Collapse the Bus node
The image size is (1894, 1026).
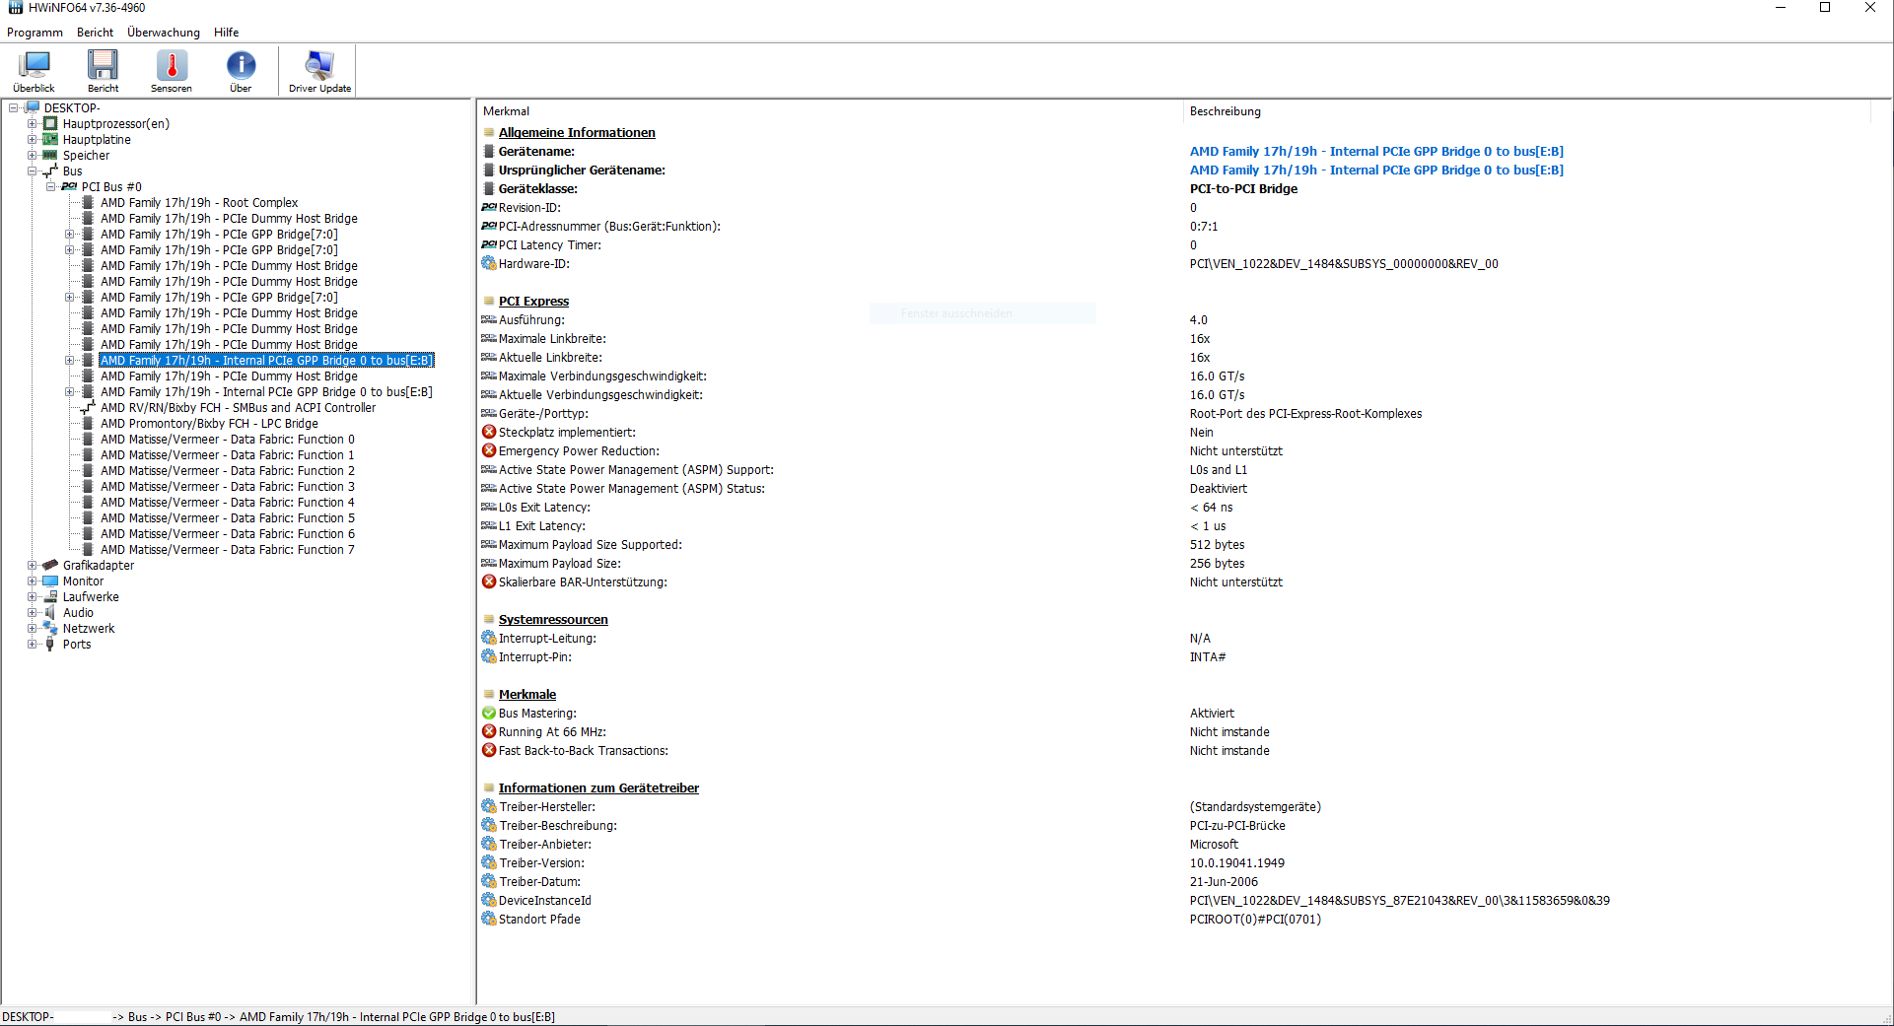pyautogui.click(x=33, y=171)
